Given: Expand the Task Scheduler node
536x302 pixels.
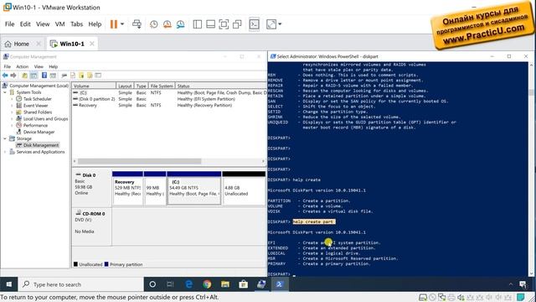Looking at the screenshot, I should point(12,99).
